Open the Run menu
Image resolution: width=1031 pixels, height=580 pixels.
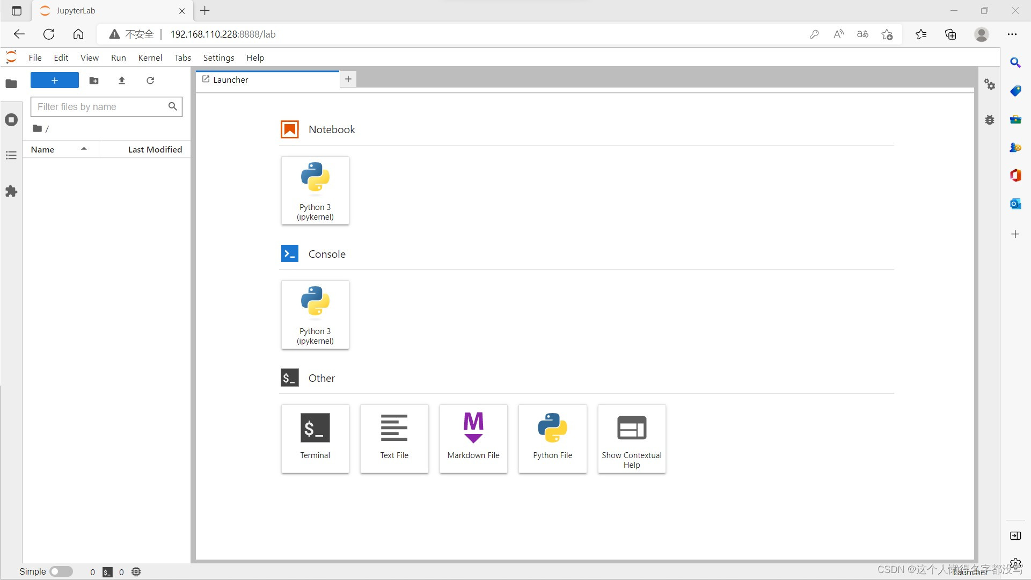point(119,57)
